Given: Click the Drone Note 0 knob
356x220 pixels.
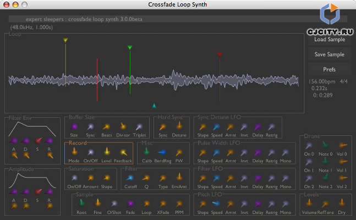Looking at the screenshot, I should pyautogui.click(x=325, y=145).
